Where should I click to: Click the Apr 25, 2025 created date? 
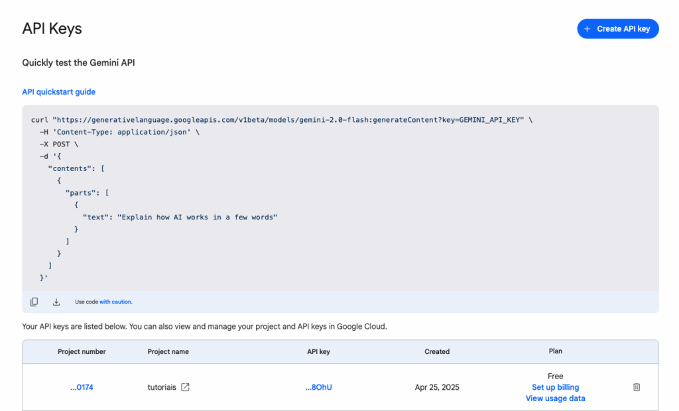pyautogui.click(x=437, y=387)
